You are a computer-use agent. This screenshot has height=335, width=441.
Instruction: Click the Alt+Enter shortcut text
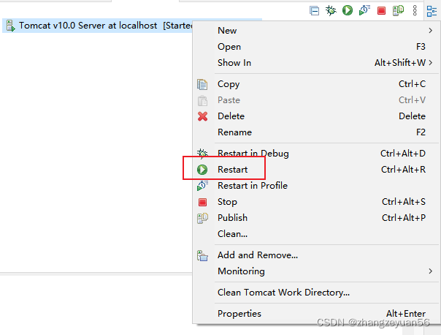(406, 313)
